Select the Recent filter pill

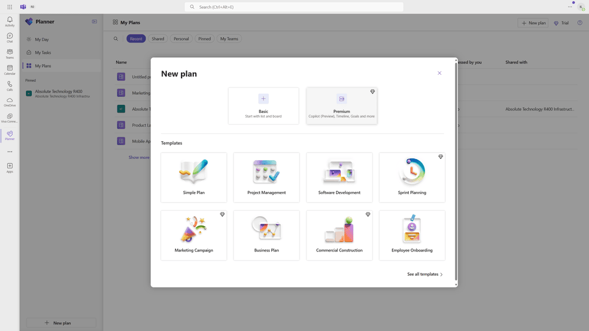136,39
